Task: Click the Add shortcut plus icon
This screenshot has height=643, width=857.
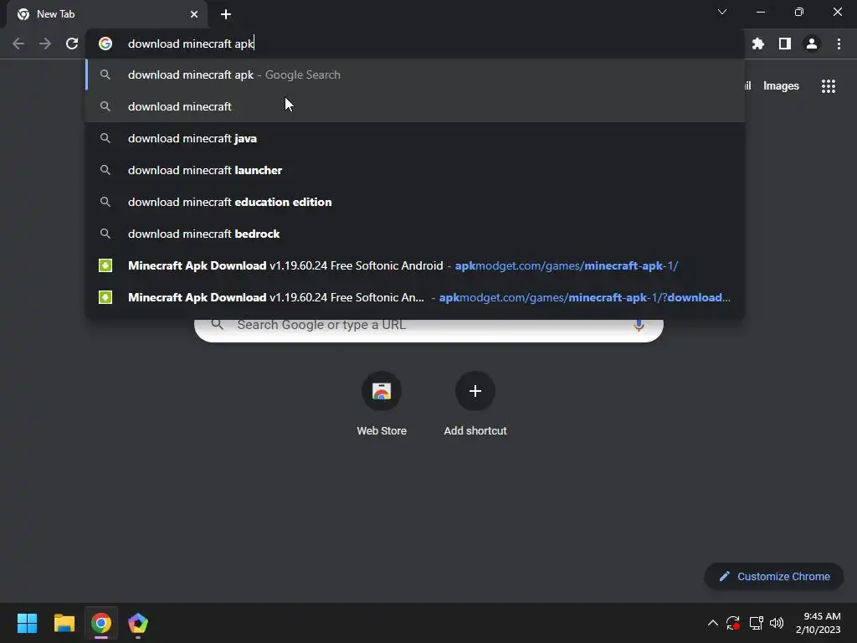Action: pos(475,391)
